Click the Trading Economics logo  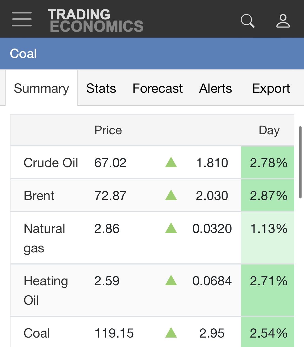pos(95,21)
